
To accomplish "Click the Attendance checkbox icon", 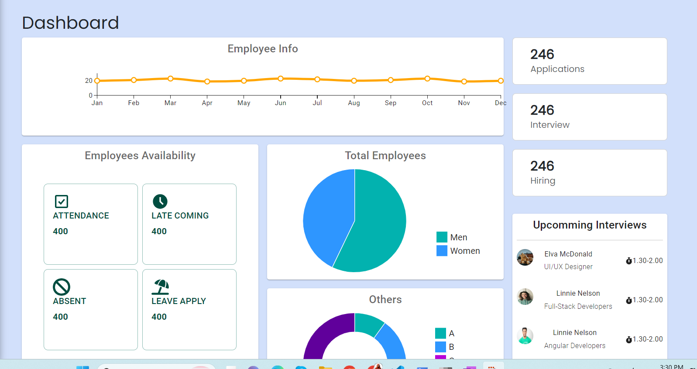I will coord(62,202).
